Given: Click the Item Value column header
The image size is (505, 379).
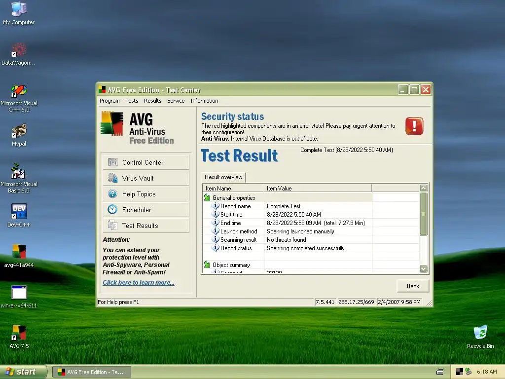Looking at the screenshot, I should pos(318,188).
